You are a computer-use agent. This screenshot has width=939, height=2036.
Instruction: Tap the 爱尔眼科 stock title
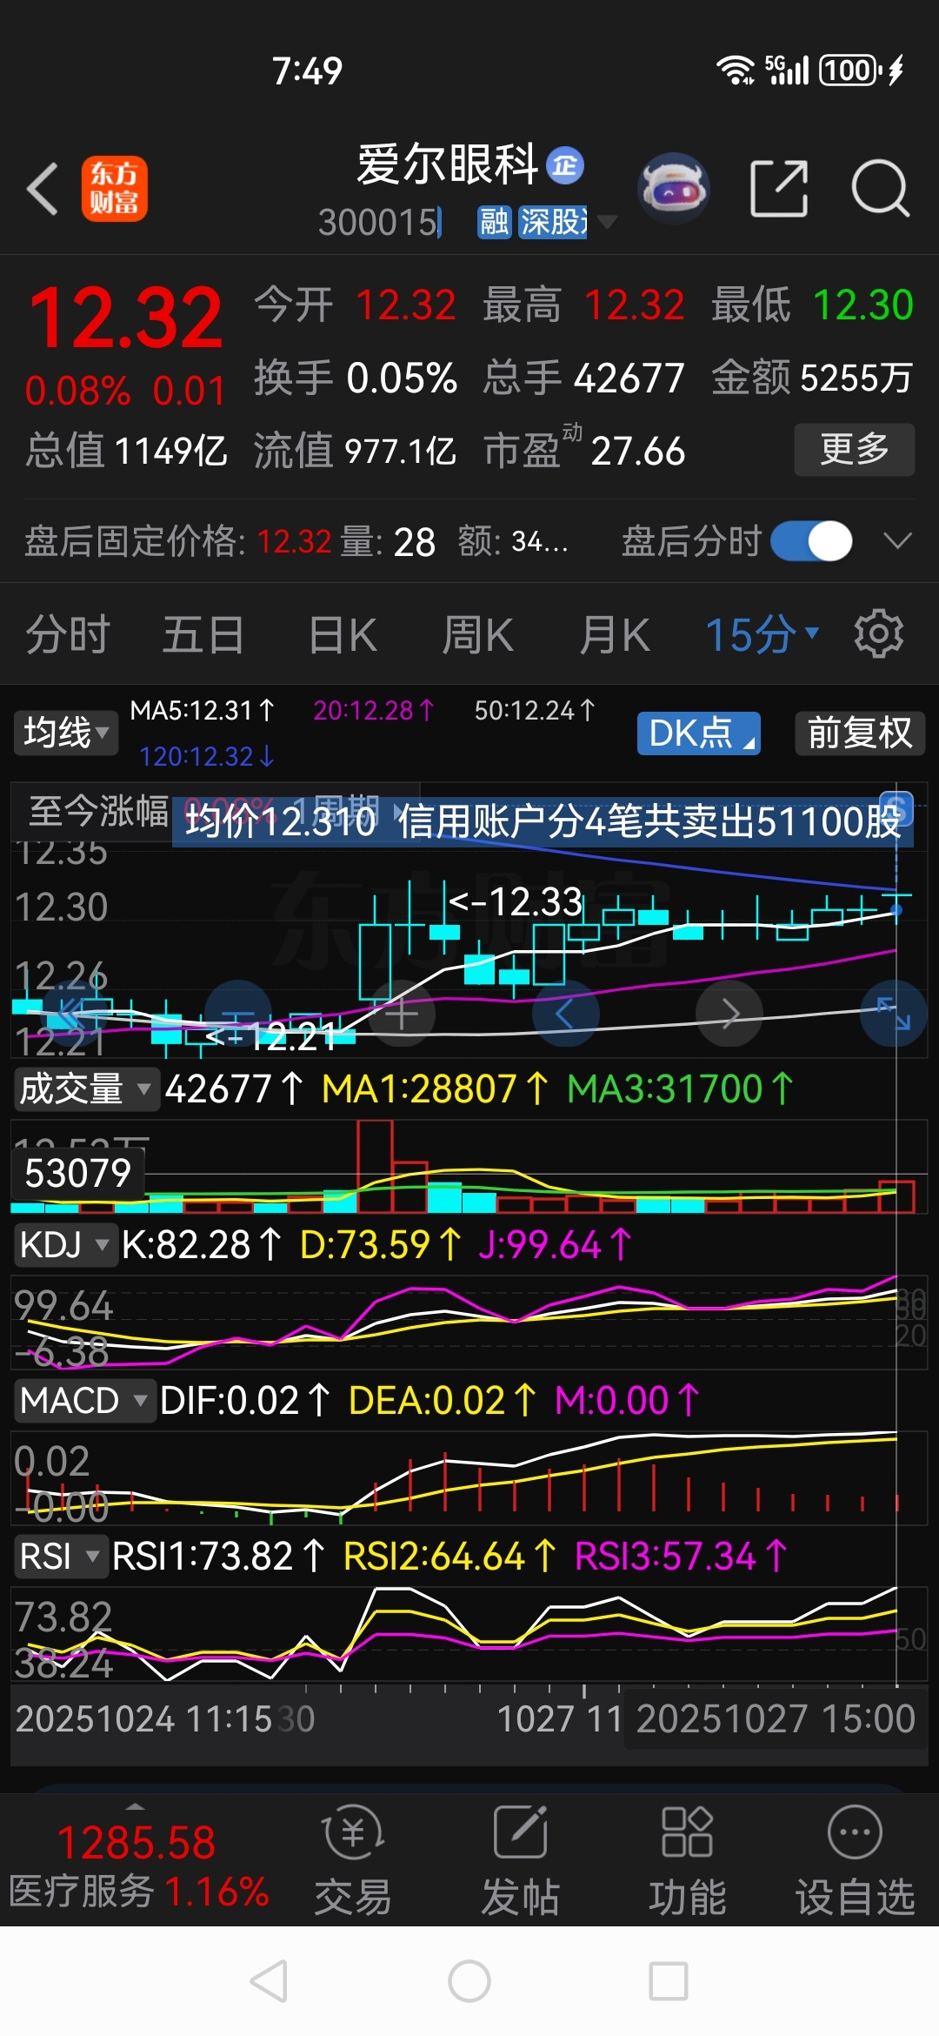pyautogui.click(x=449, y=164)
